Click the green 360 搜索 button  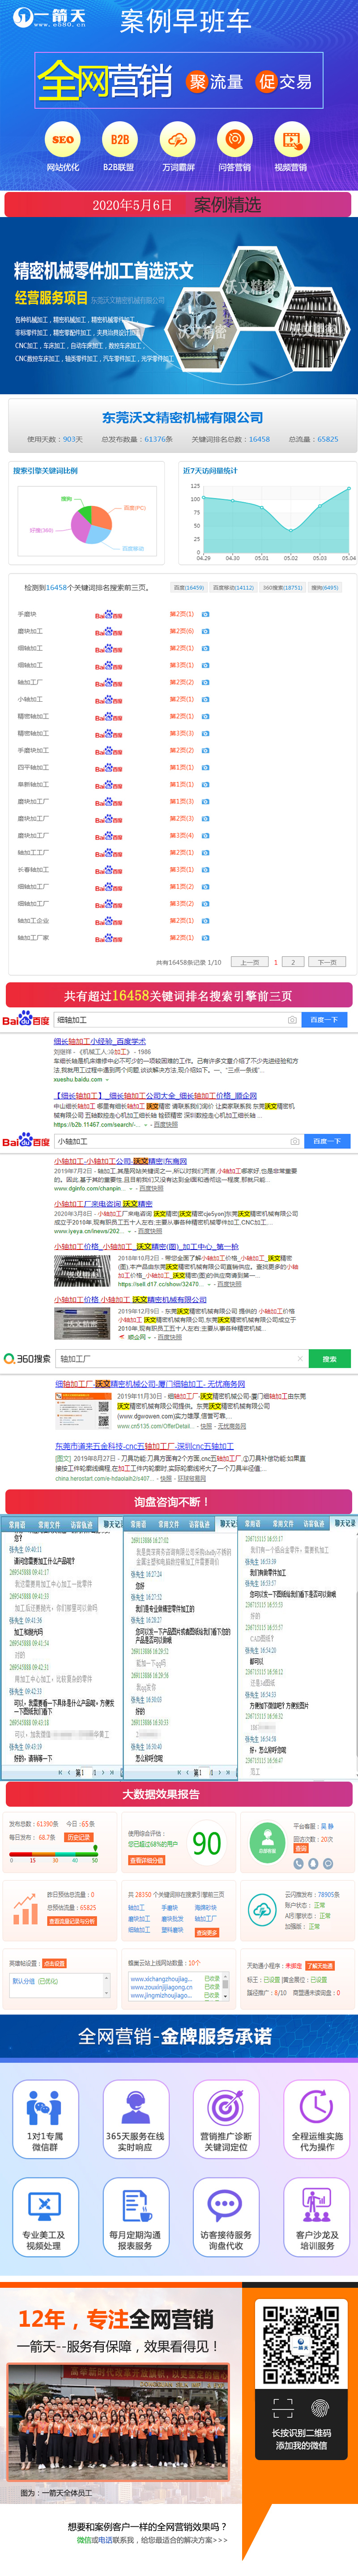(328, 1359)
